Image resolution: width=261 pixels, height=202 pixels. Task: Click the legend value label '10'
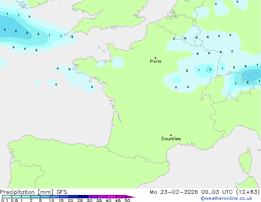[x=51, y=200]
